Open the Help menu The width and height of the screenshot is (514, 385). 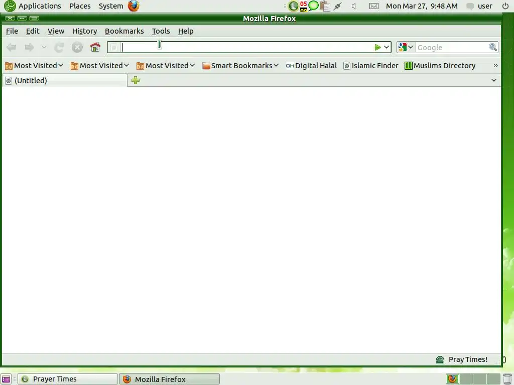[x=186, y=31]
